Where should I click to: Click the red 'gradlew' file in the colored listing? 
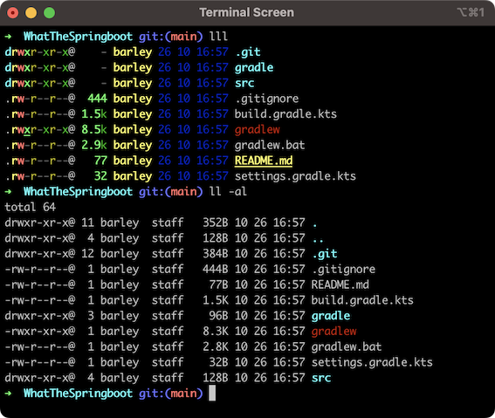(258, 130)
